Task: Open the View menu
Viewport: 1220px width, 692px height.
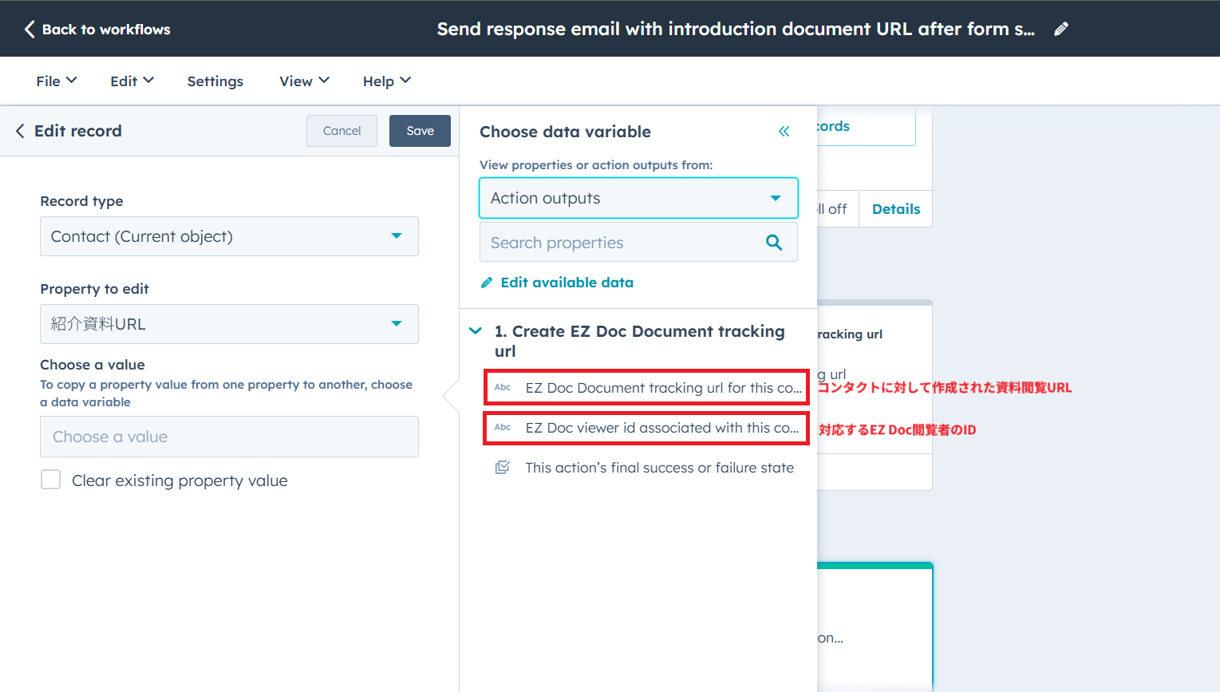Action: pos(304,81)
